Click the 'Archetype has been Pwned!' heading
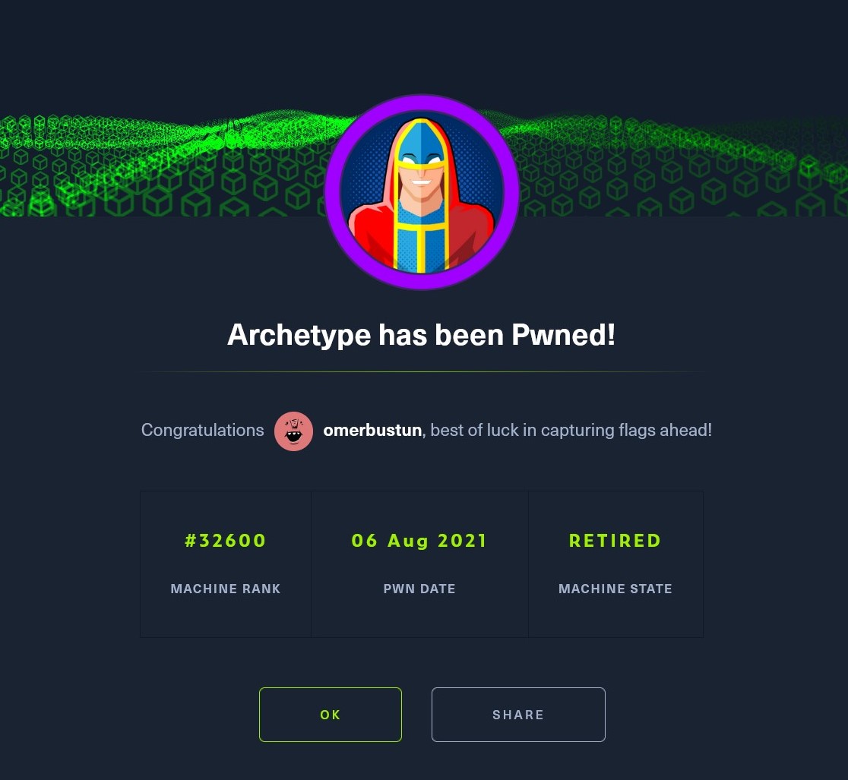The image size is (848, 780). coord(421,335)
